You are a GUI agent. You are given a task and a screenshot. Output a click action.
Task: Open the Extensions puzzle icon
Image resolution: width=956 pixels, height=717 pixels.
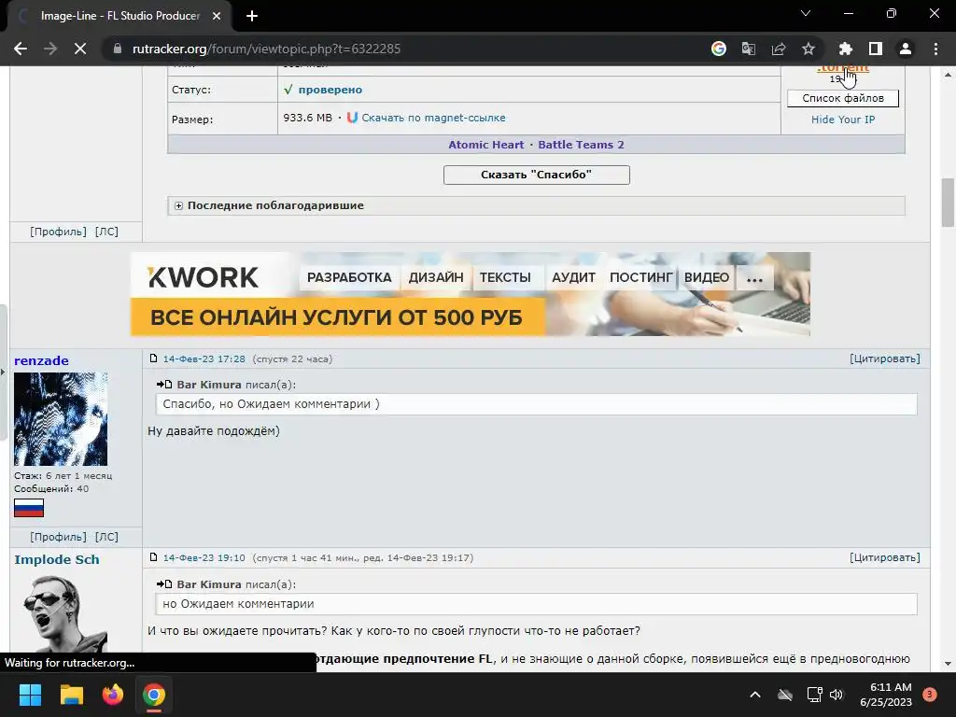click(846, 49)
